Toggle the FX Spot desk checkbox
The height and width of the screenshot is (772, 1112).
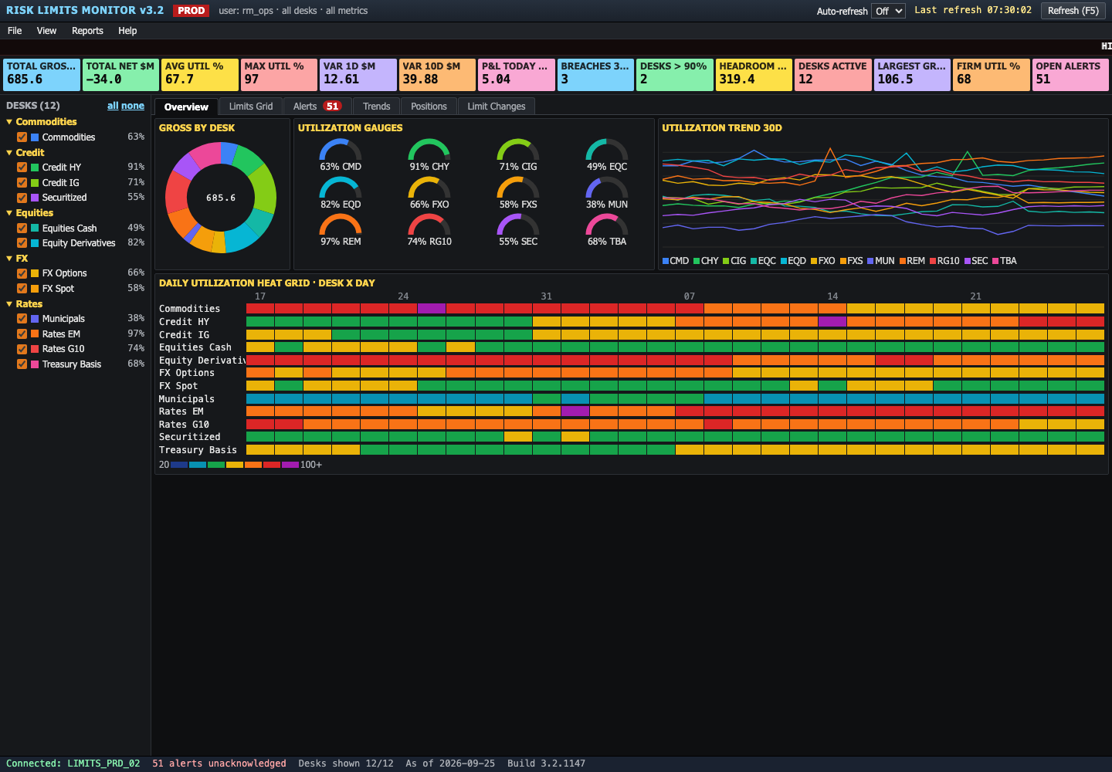[22, 289]
